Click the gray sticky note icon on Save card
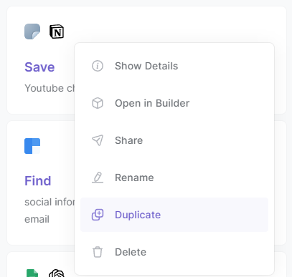Viewport: 292px width, 277px height. (x=32, y=31)
